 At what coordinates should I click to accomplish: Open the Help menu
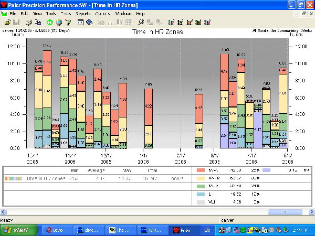[140, 13]
